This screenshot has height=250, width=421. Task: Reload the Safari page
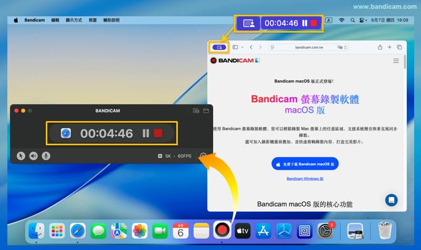click(x=346, y=47)
